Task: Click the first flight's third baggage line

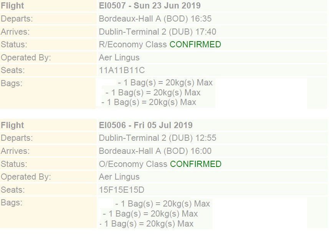Action: (149, 102)
